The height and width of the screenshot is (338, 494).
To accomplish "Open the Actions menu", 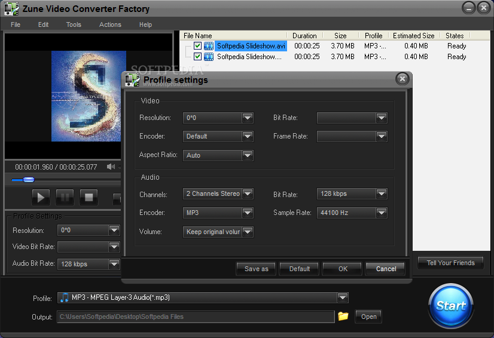I will coord(110,24).
